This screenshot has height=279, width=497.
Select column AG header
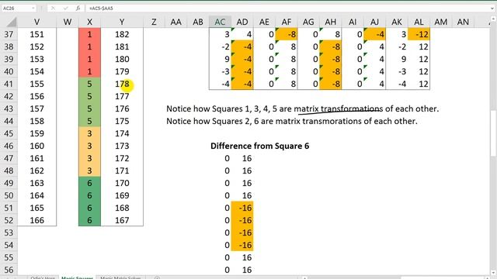(308, 22)
